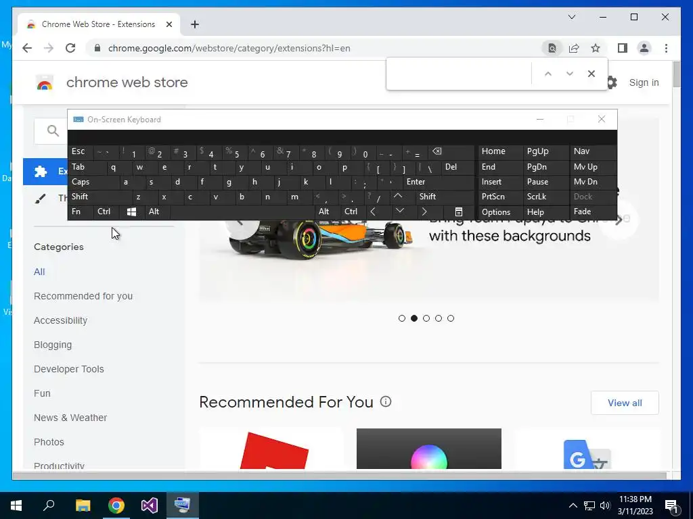Click the share page icon

(574, 48)
